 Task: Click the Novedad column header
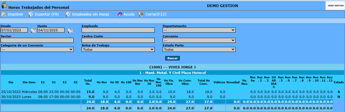tap(233, 82)
